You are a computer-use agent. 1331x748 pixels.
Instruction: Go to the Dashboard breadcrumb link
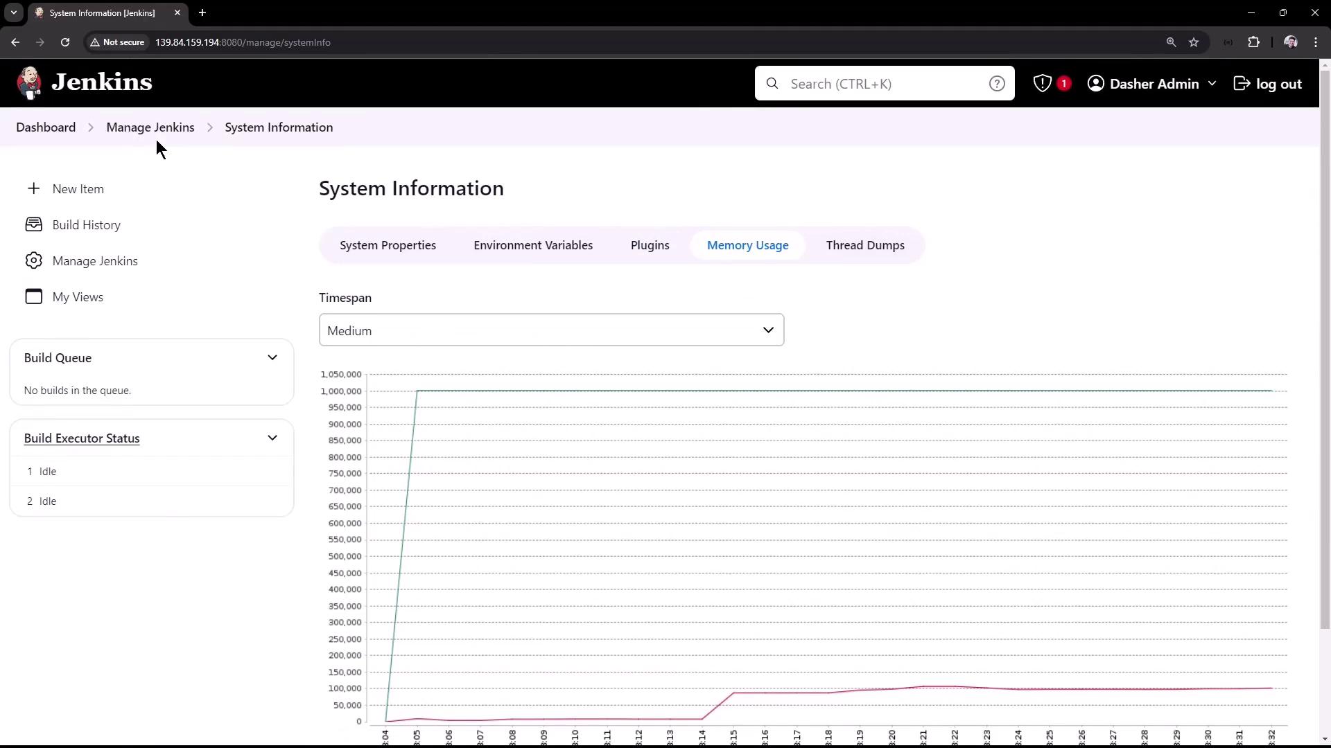[x=46, y=127]
